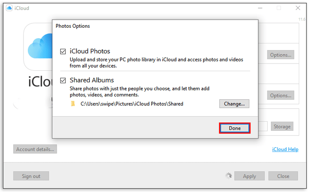Apply the iCloud settings
The width and height of the screenshot is (310, 192).
249,176
